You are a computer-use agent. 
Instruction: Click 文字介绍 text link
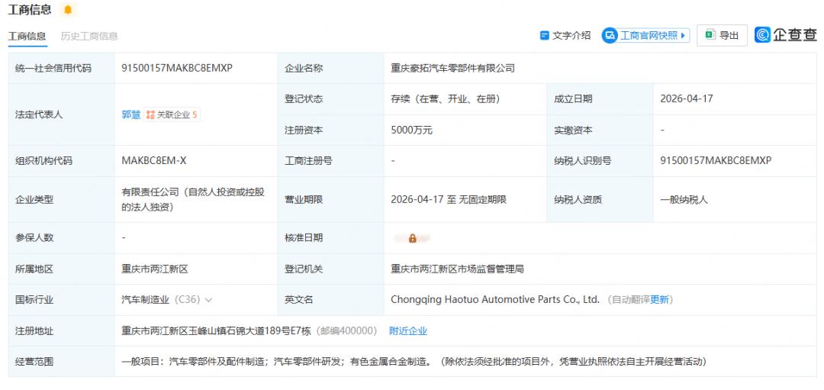[571, 36]
